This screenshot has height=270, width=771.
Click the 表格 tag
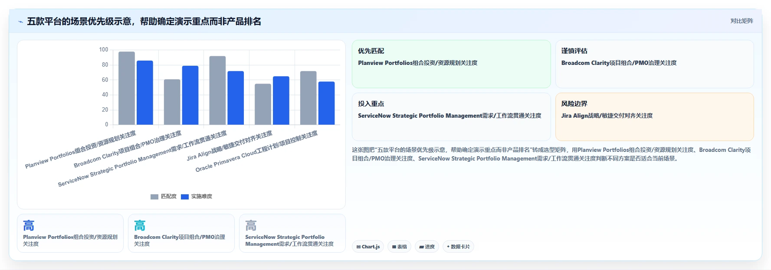click(x=399, y=247)
